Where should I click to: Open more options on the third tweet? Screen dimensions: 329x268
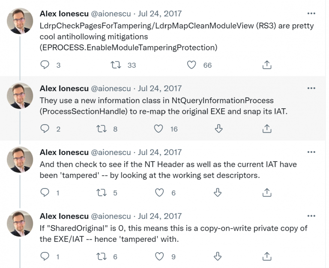coord(311,152)
